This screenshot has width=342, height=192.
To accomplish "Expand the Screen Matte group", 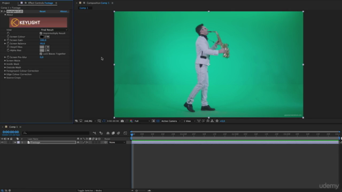I will point(5,61).
